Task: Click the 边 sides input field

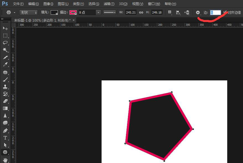Action: [215, 12]
